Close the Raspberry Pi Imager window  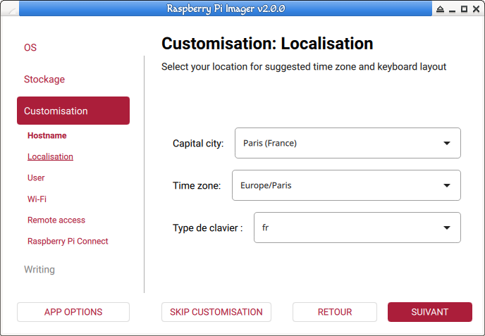click(x=477, y=9)
